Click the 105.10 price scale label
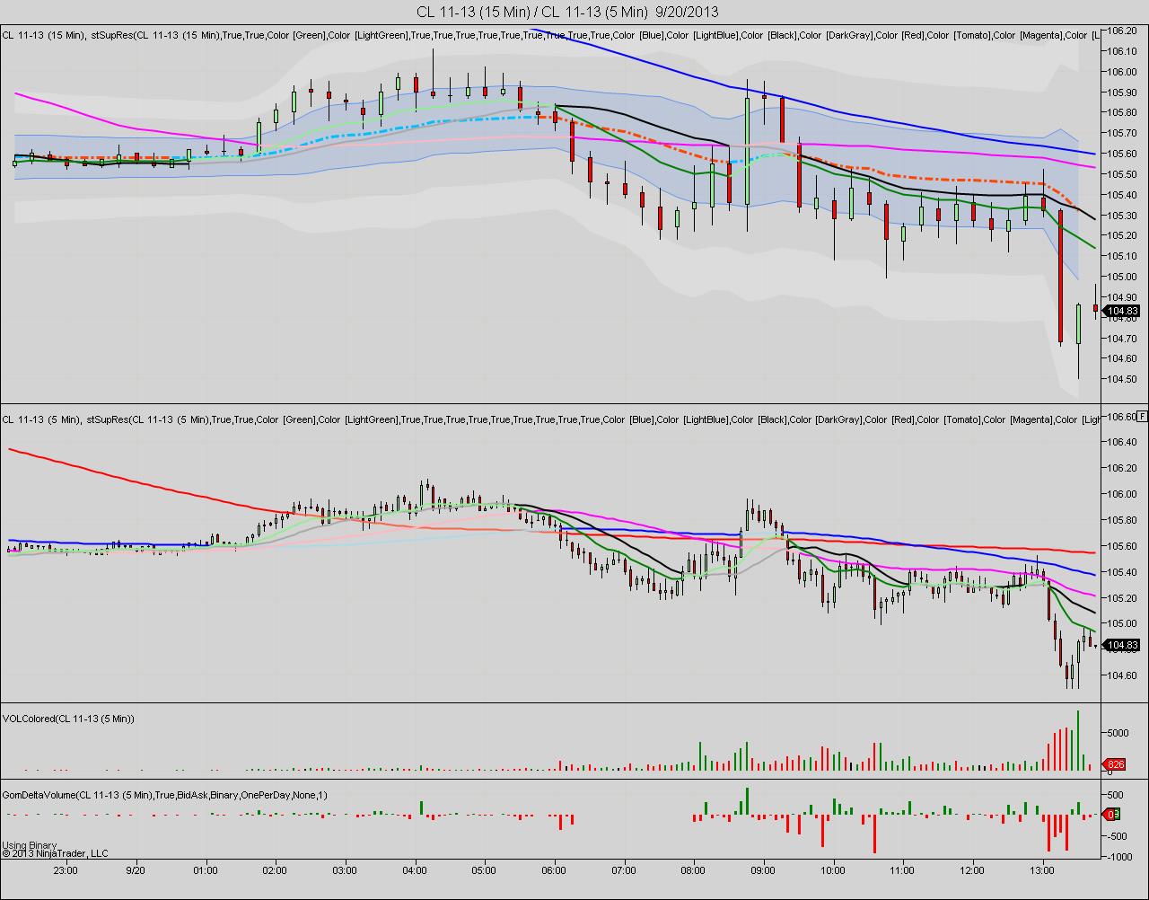This screenshot has height=900, width=1149. point(1123,256)
